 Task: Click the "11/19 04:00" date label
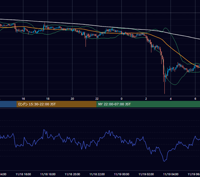click(171, 174)
